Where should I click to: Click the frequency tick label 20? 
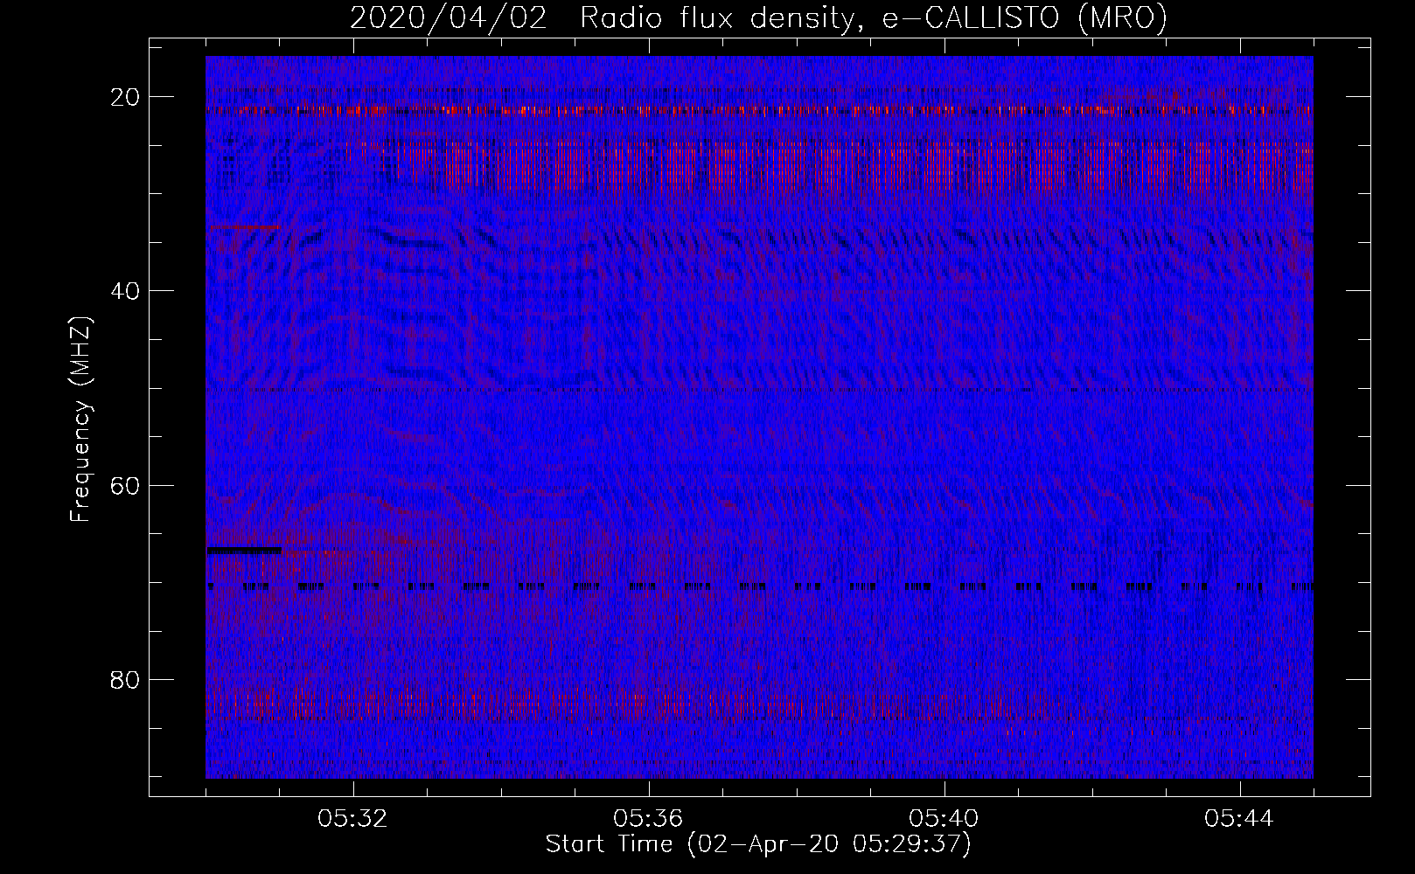click(x=126, y=97)
